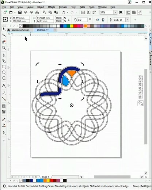Expand toolbox with plus at bottom
The image size is (152, 190).
click(x=4, y=141)
